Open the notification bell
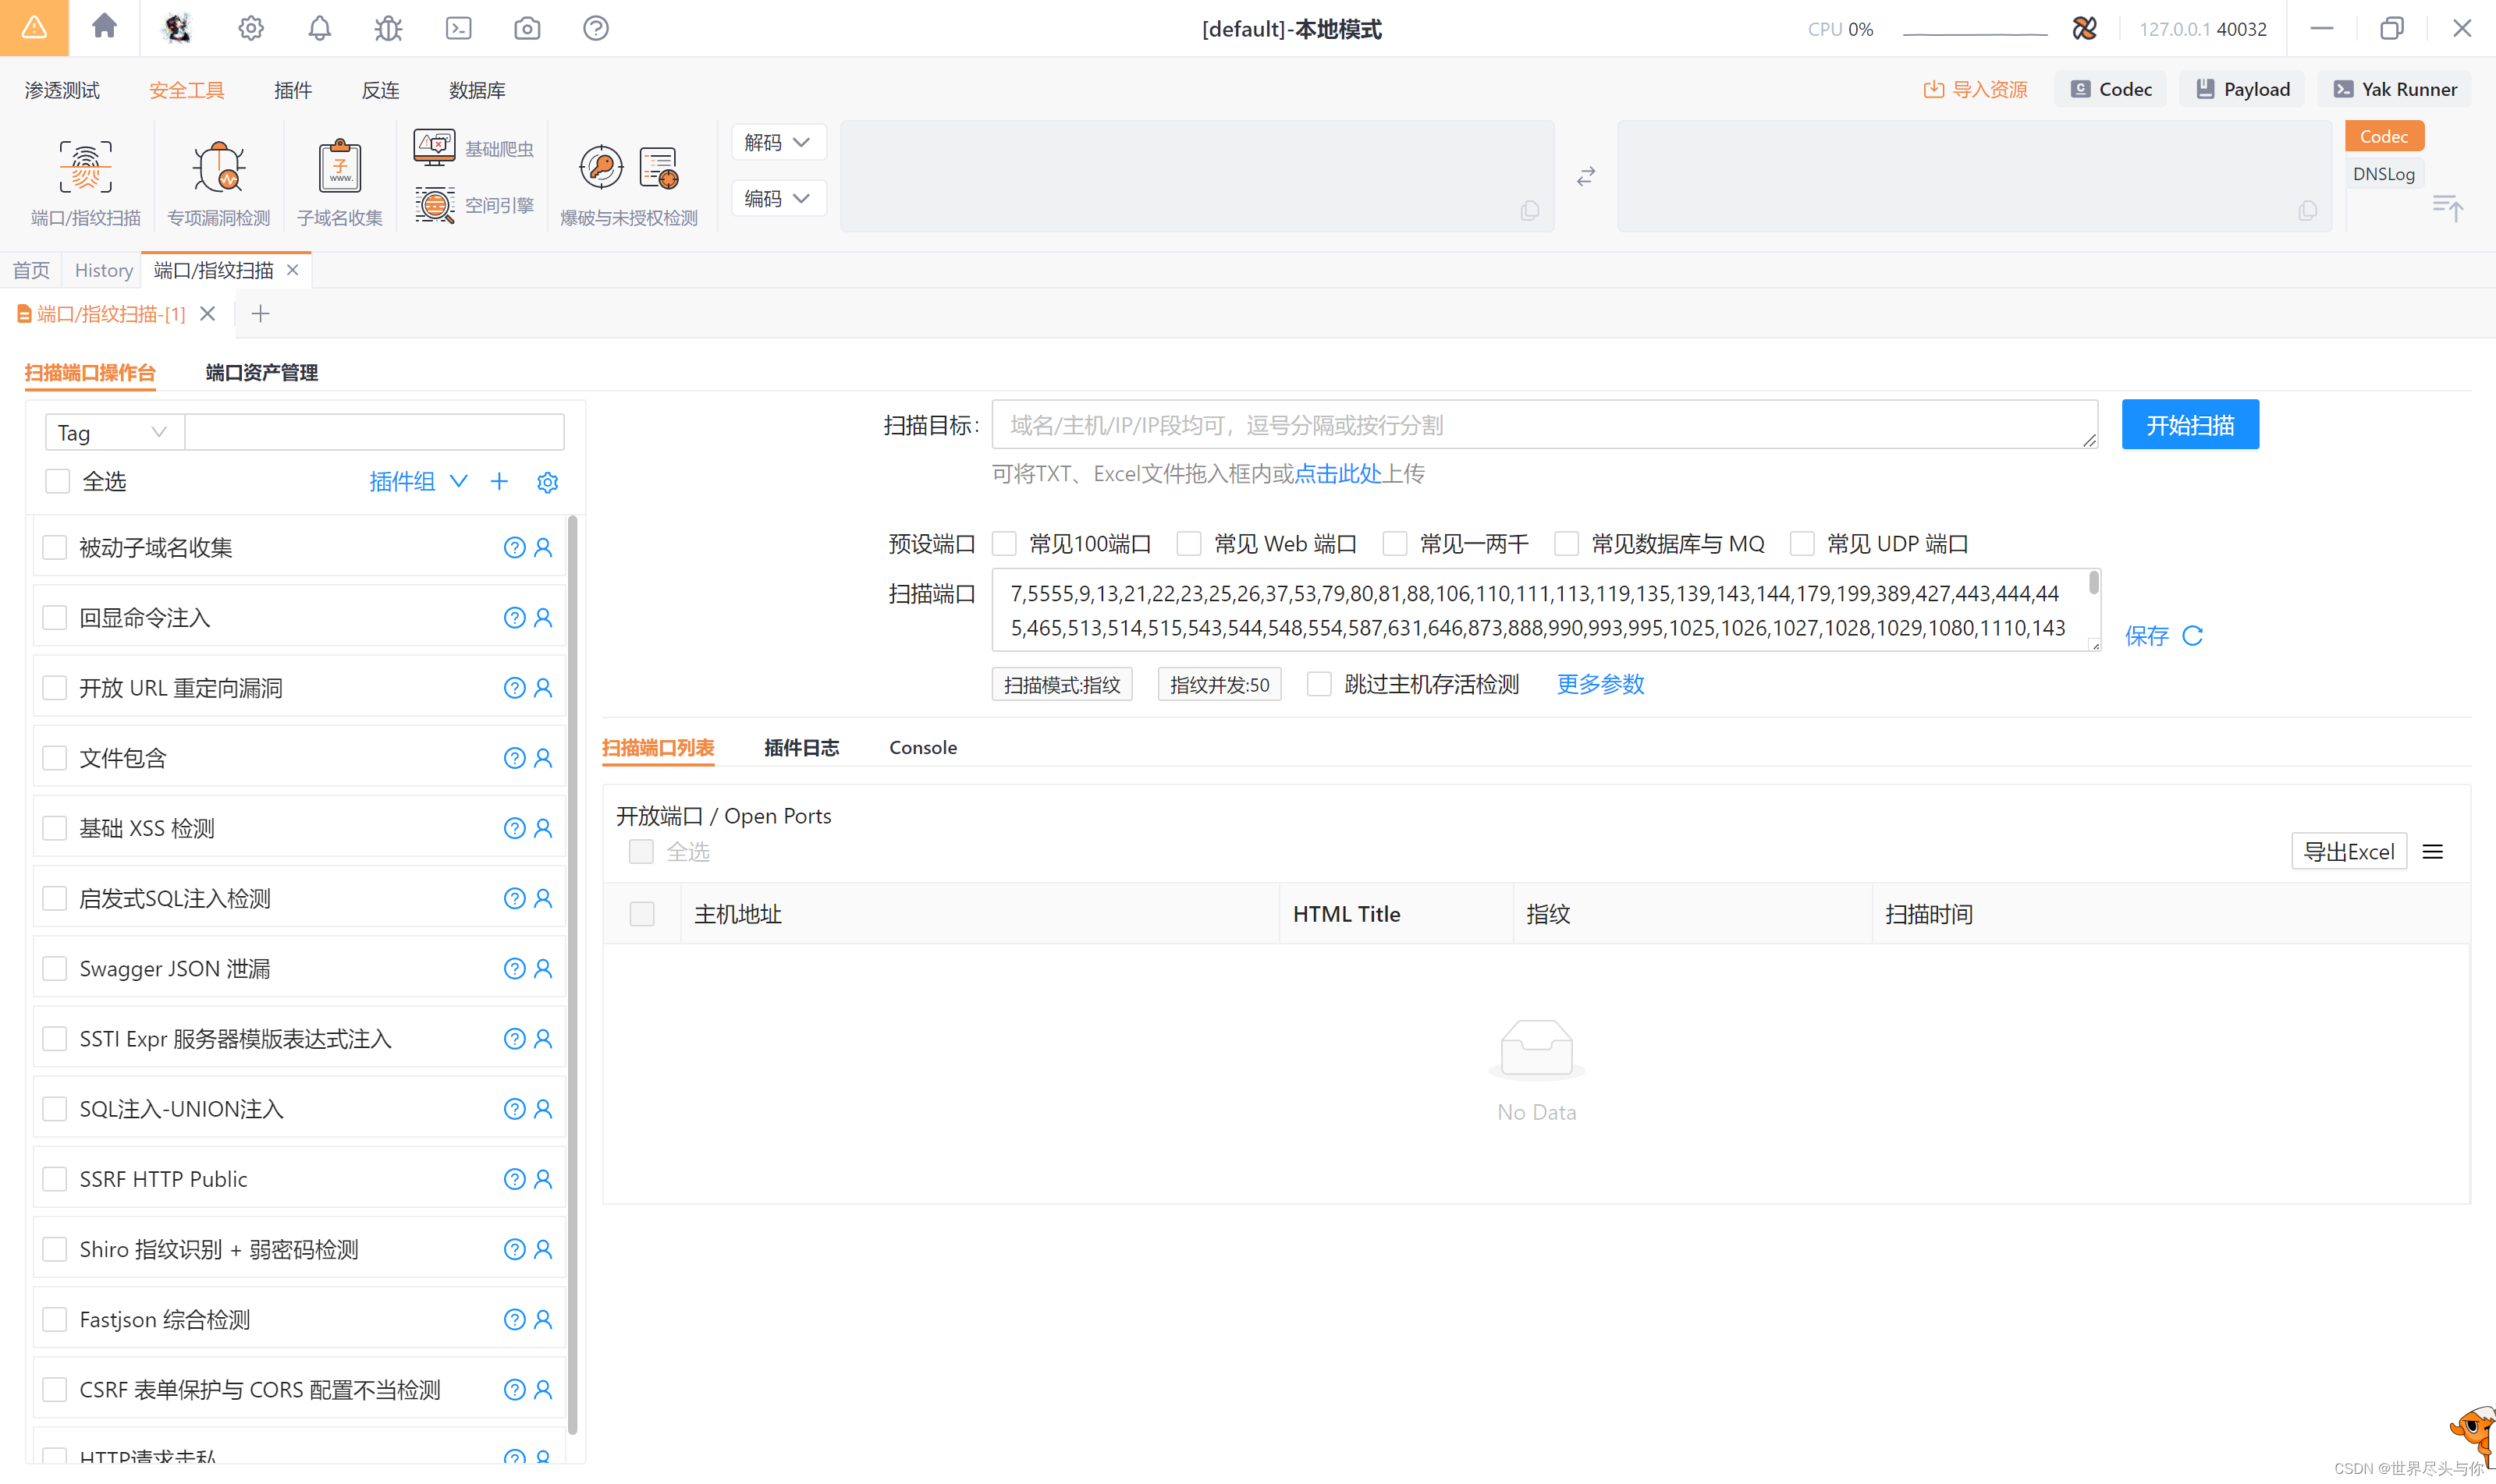The width and height of the screenshot is (2496, 1484). 319,28
